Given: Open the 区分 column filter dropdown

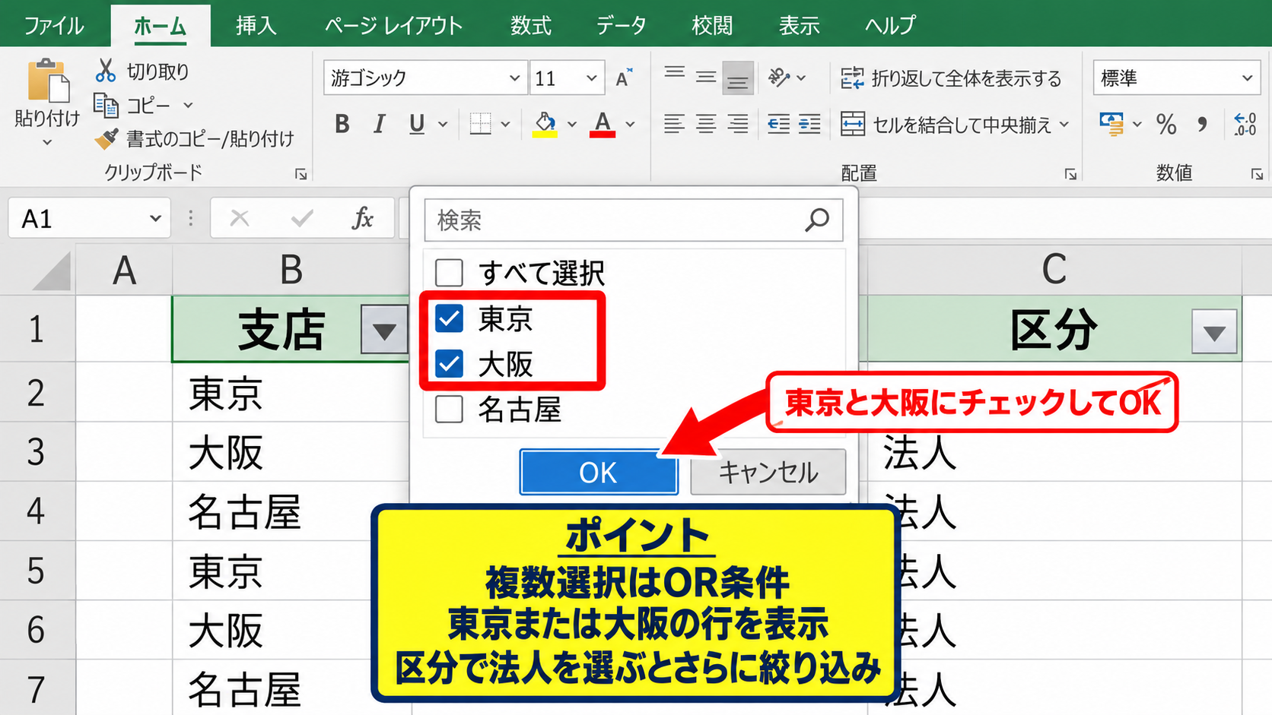Looking at the screenshot, I should [x=1214, y=332].
